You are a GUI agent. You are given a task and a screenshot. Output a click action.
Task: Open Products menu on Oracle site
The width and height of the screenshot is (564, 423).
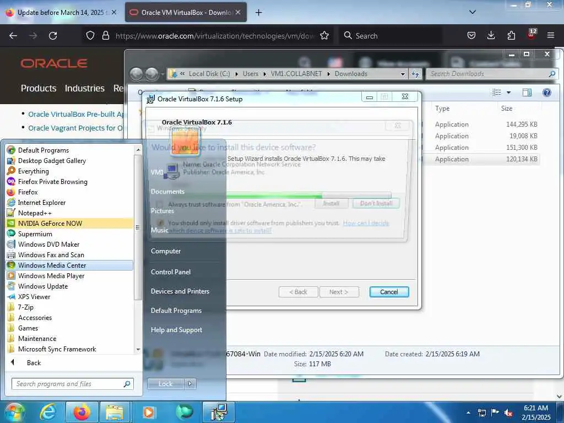click(x=39, y=88)
